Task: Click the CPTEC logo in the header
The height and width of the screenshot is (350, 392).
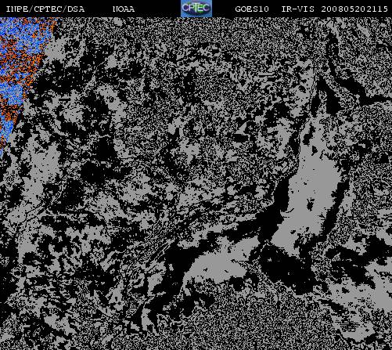Action: click(196, 9)
